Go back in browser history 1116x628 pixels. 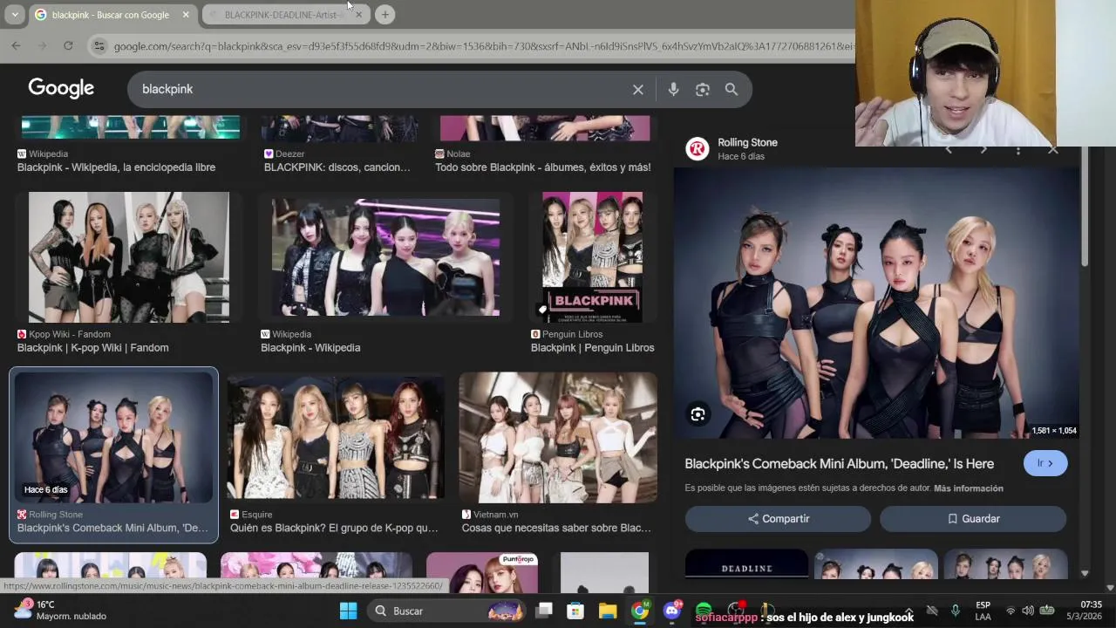(16, 45)
